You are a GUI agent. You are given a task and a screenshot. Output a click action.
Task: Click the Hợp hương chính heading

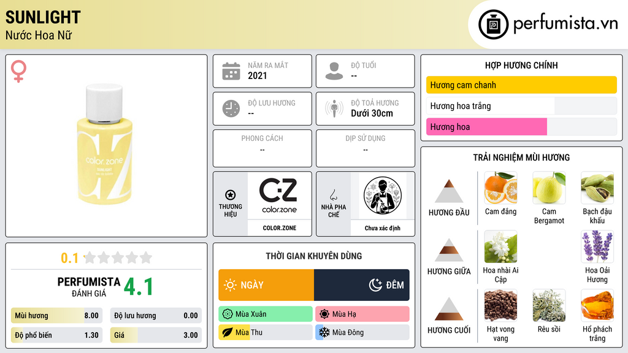521,65
